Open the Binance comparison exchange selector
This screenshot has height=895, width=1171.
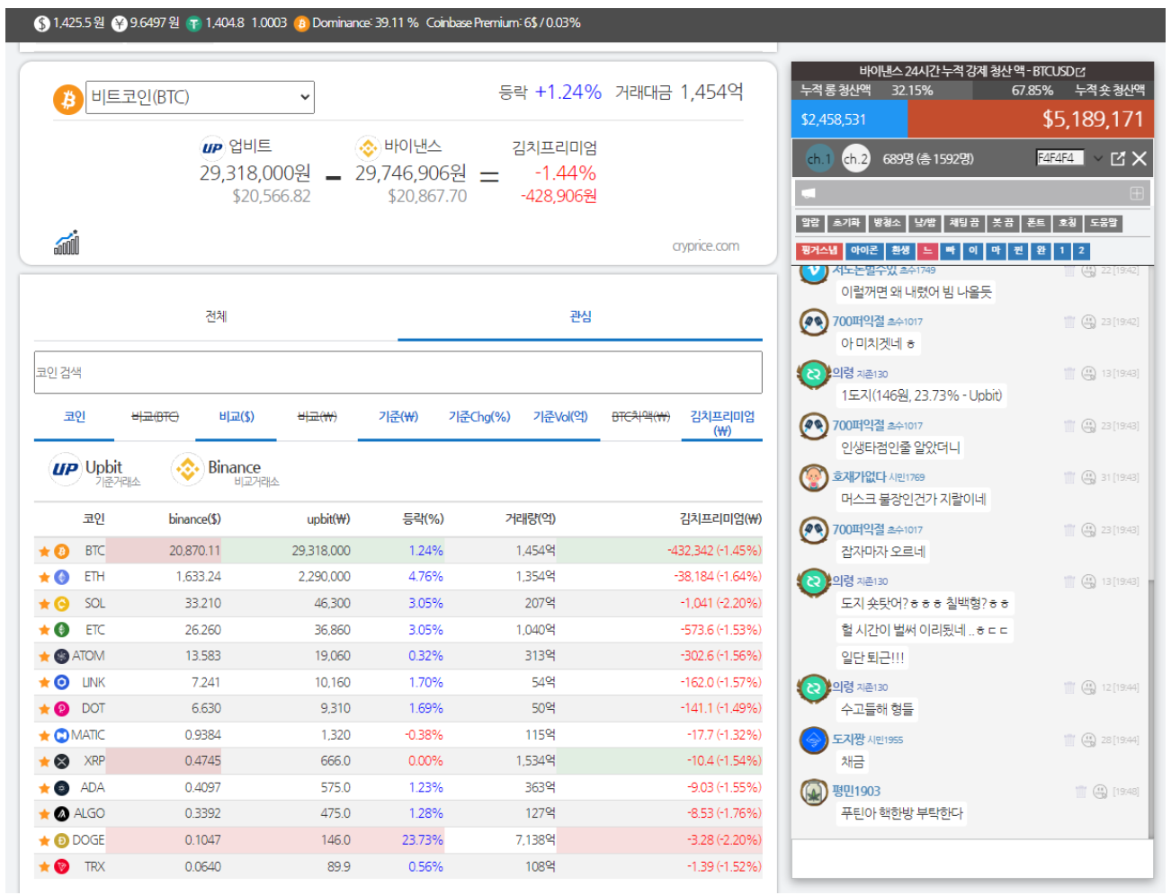click(x=227, y=469)
